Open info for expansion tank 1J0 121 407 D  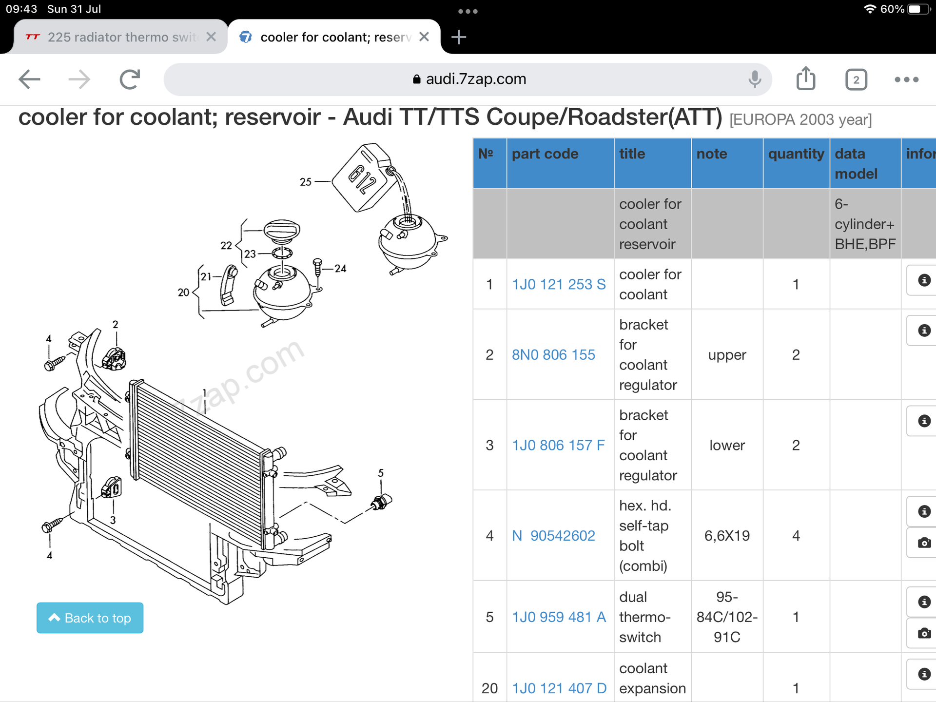(x=923, y=674)
